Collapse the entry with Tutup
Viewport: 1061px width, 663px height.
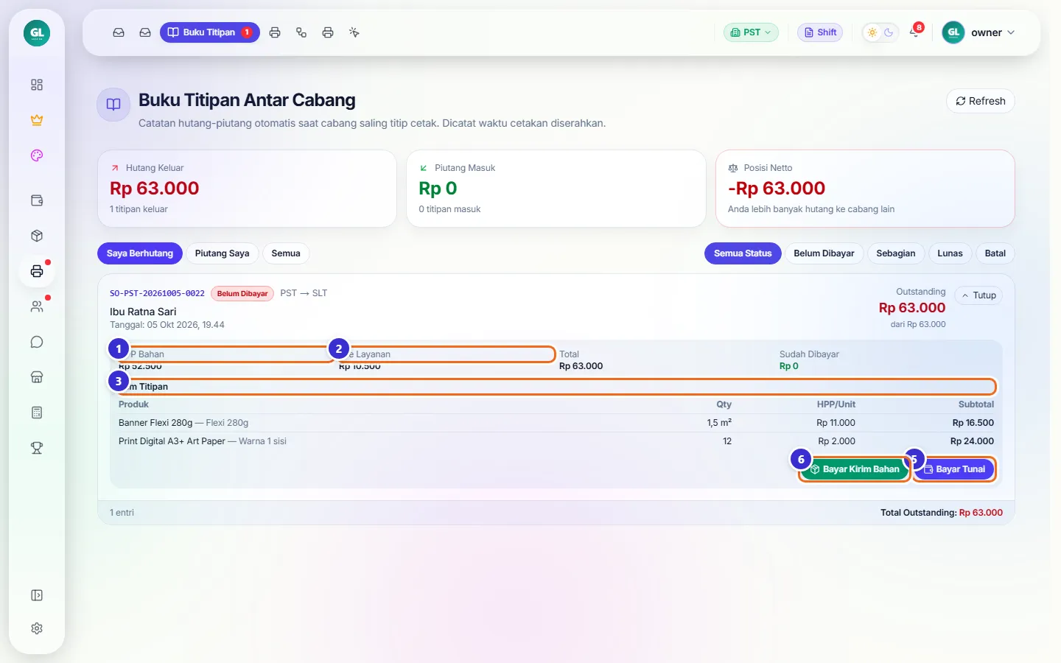click(978, 295)
